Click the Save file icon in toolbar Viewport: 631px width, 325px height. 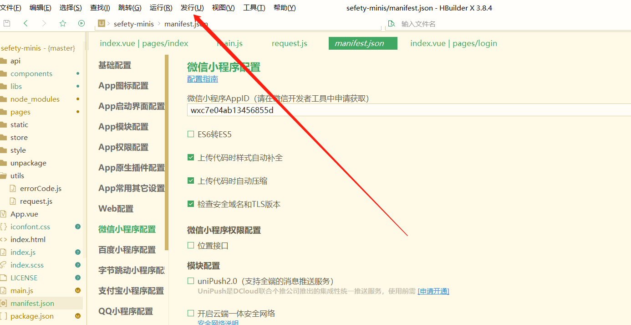pyautogui.click(x=7, y=23)
